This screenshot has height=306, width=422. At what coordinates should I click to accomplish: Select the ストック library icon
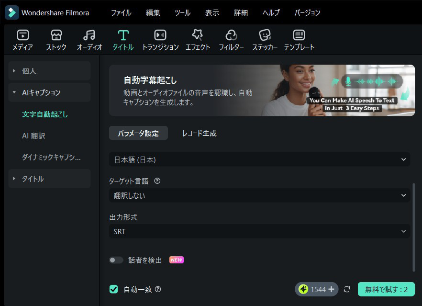(x=56, y=39)
